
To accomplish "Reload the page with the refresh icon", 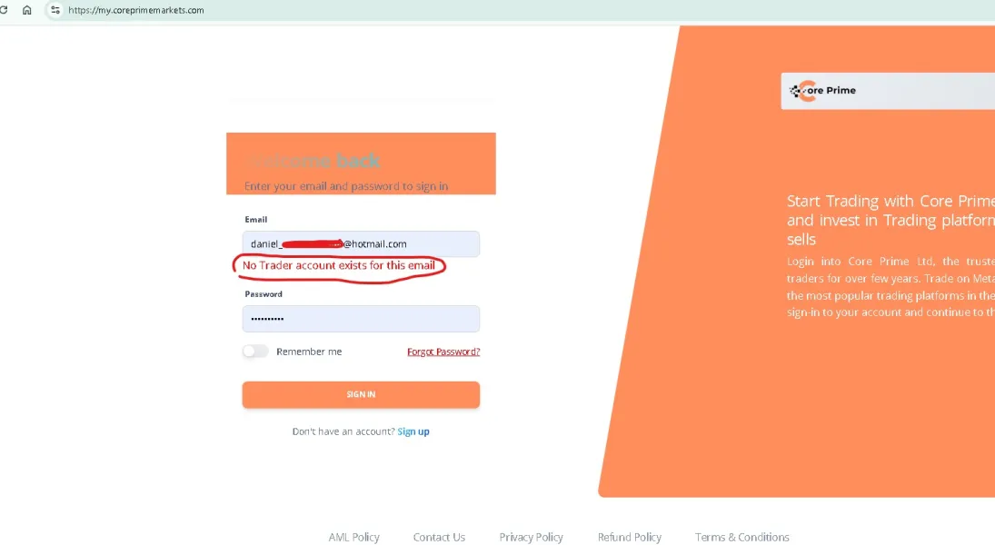I will pyautogui.click(x=4, y=10).
